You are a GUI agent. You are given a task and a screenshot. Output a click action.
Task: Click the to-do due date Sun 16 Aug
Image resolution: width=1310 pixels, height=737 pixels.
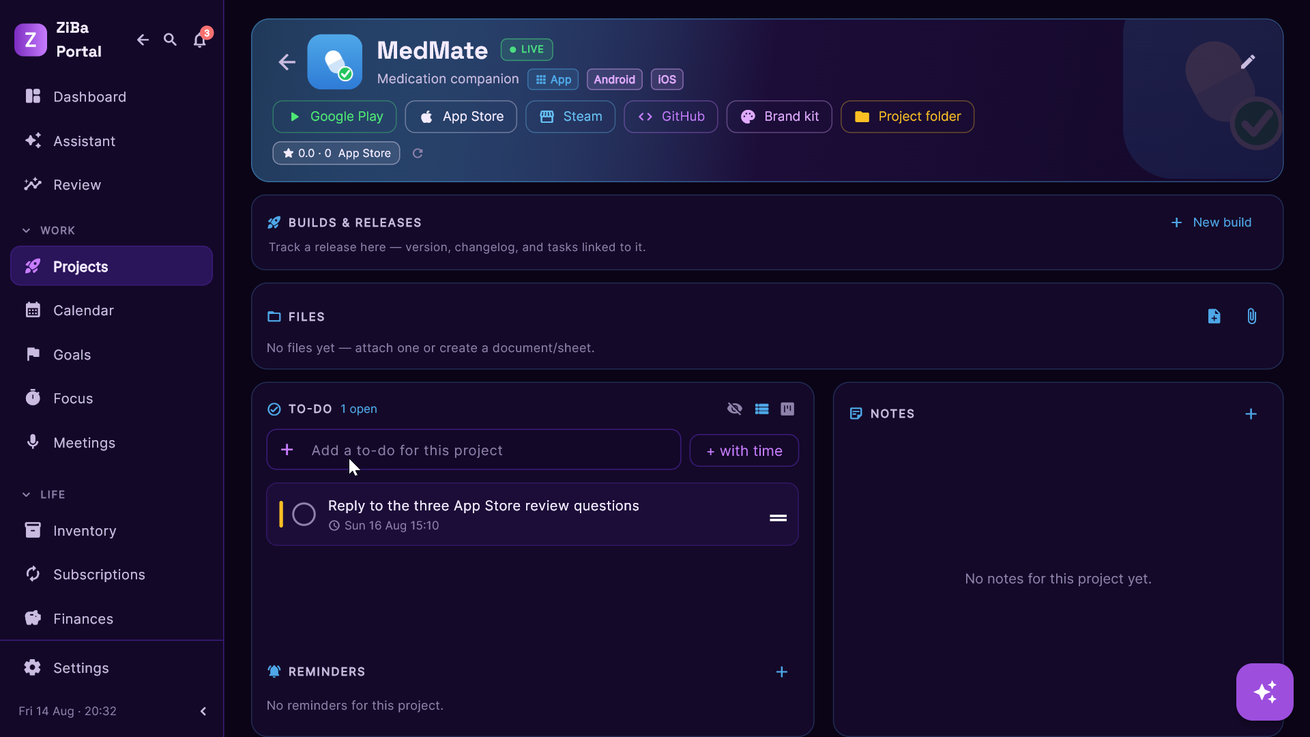pyautogui.click(x=384, y=526)
